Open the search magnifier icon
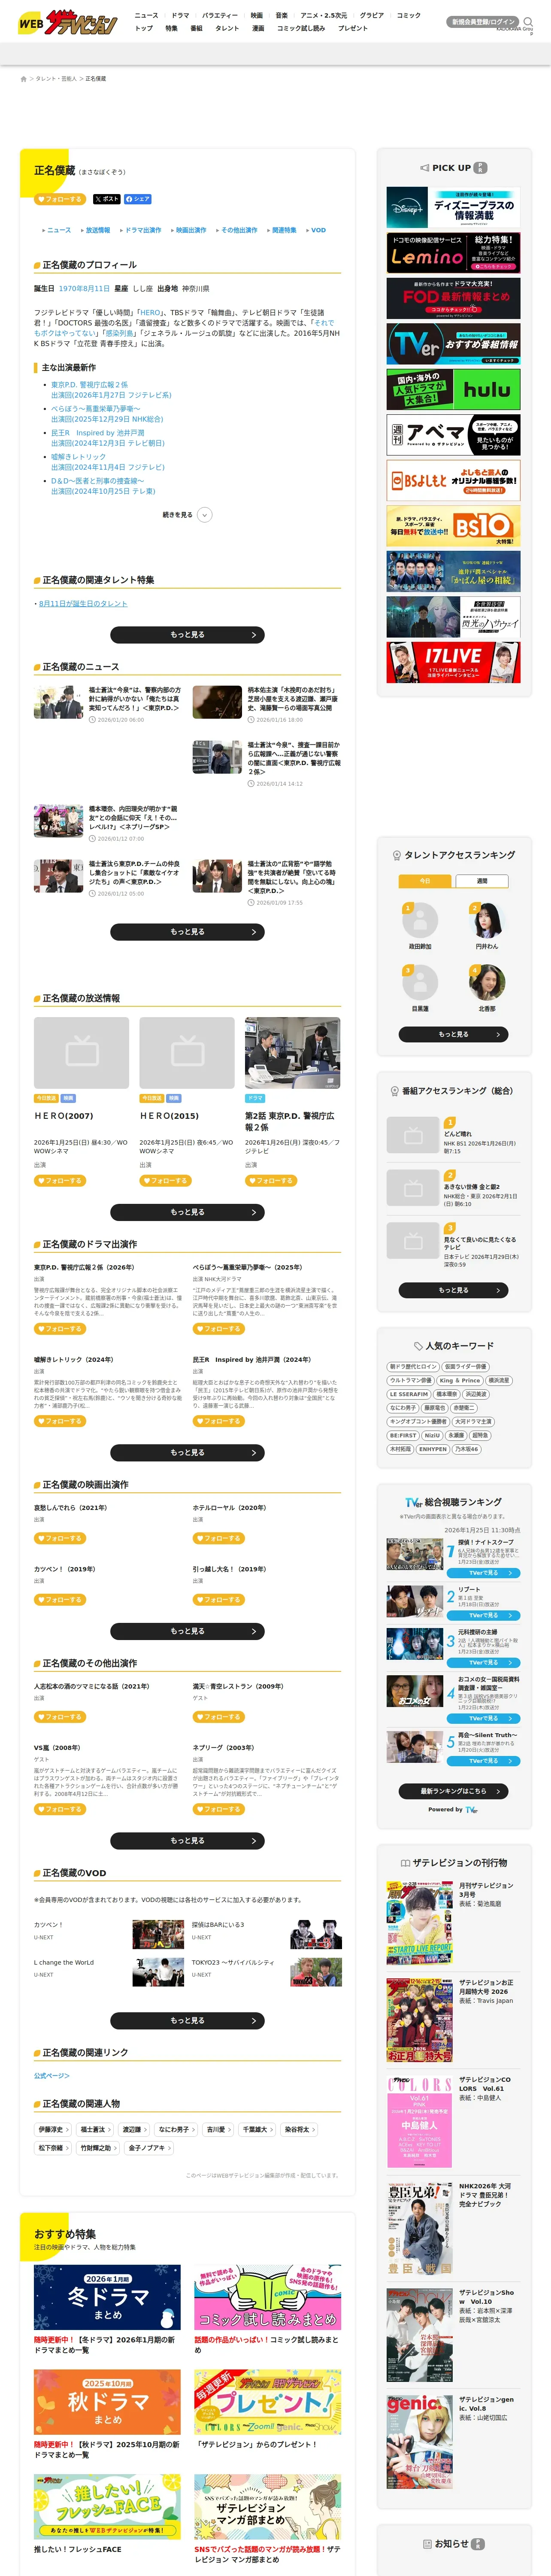 point(528,21)
